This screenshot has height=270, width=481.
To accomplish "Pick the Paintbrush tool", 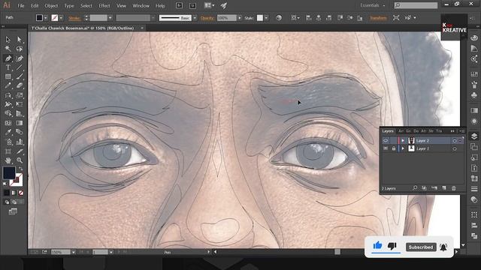I will pyautogui.click(x=20, y=76).
